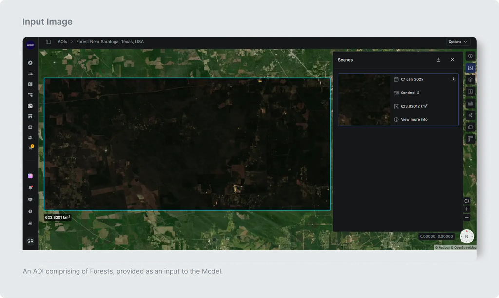This screenshot has height=298, width=499.
Task: Reset north with the compass control
Action: point(467,236)
